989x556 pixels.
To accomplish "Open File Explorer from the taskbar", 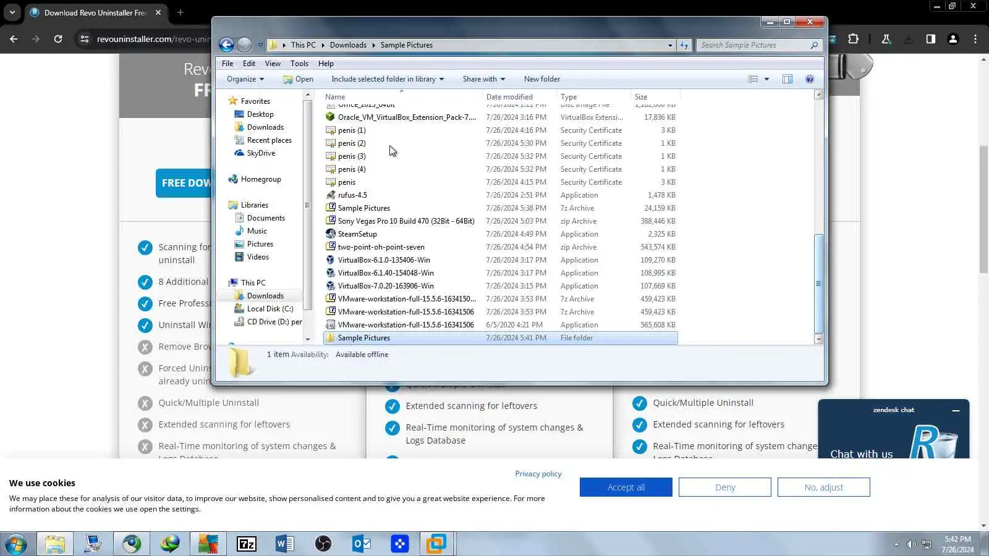I will click(54, 544).
